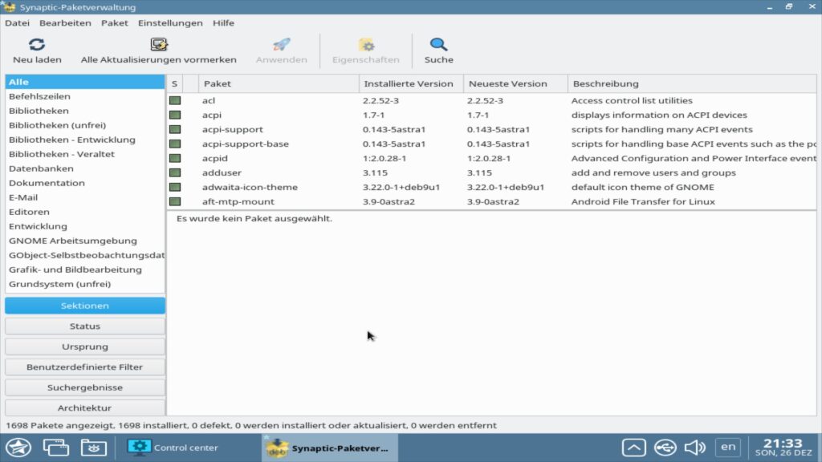The image size is (822, 462).
Task: Open Eigenschaften via its gear icon
Action: click(366, 45)
